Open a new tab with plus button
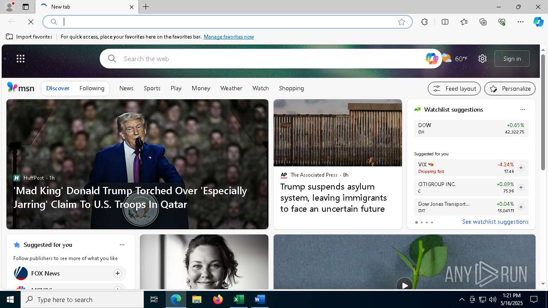The image size is (548, 308). point(146,7)
